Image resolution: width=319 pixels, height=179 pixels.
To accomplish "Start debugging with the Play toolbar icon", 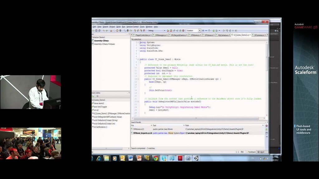I will point(168,30).
